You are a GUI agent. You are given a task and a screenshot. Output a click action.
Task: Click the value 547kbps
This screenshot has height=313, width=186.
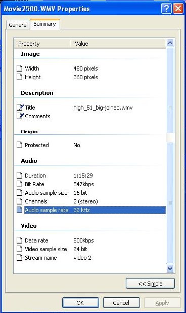pos(83,184)
